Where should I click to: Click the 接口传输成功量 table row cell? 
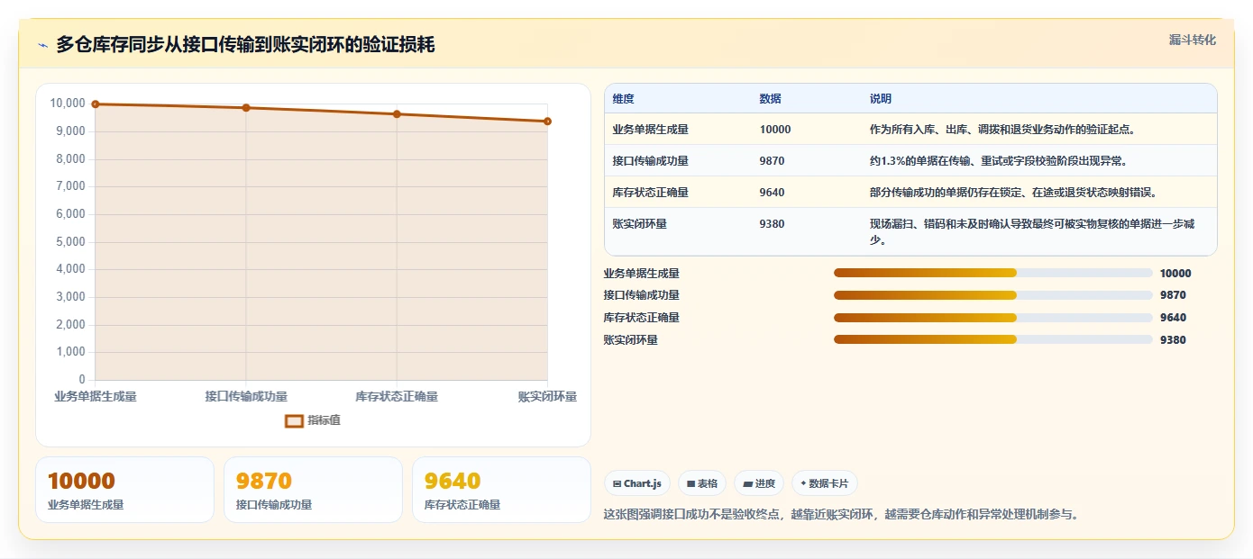650,161
